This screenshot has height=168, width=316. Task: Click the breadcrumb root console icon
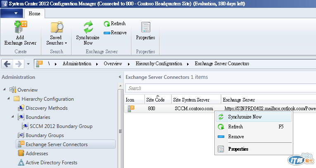pyautogui.click(x=39, y=64)
